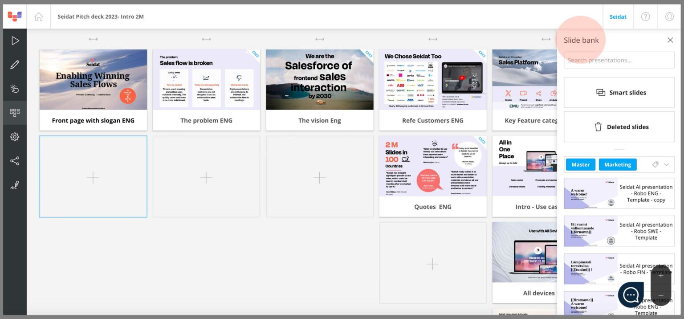684x319 pixels.
Task: Click the Search presentations field
Action: click(x=619, y=60)
